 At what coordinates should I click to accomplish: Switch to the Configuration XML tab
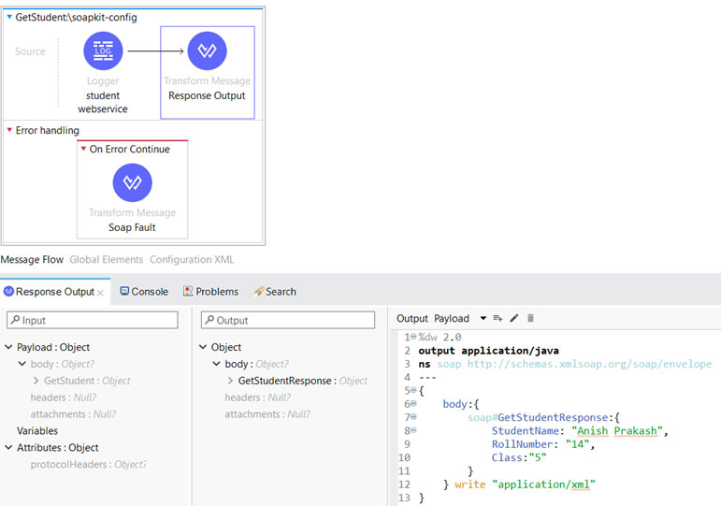[x=192, y=259]
